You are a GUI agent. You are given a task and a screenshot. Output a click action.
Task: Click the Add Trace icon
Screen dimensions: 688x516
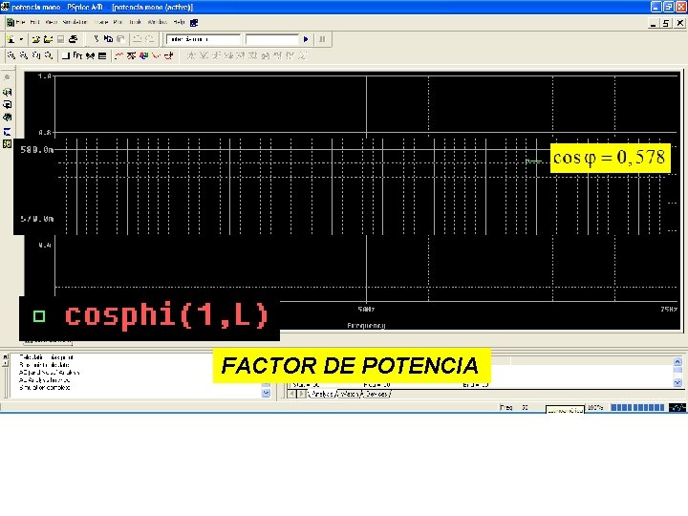118,55
